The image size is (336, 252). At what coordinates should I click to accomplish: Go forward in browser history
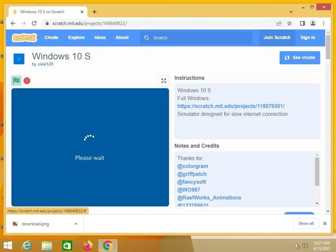tap(24, 23)
